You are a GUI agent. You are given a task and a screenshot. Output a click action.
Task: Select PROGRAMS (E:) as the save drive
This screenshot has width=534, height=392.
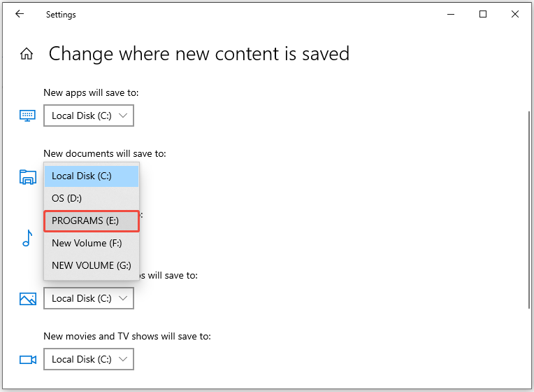[92, 221]
